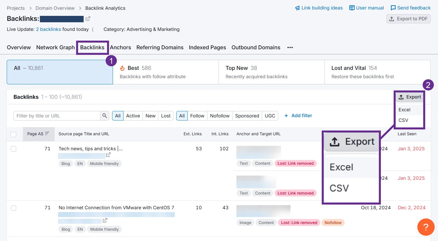Screen dimensions: 438x241
Task: Open the Referring Domains tab
Action: 160,48
